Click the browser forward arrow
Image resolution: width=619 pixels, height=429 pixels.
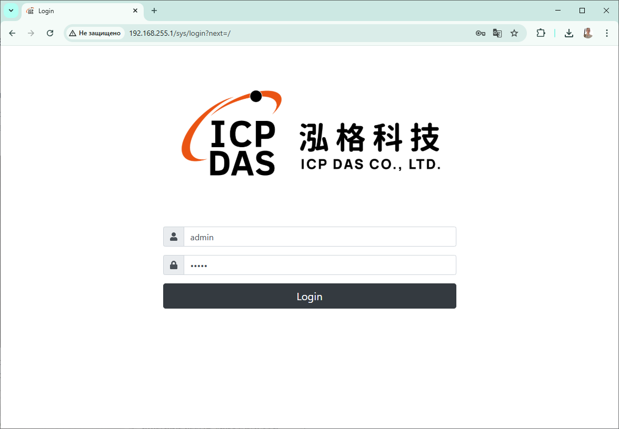click(31, 33)
